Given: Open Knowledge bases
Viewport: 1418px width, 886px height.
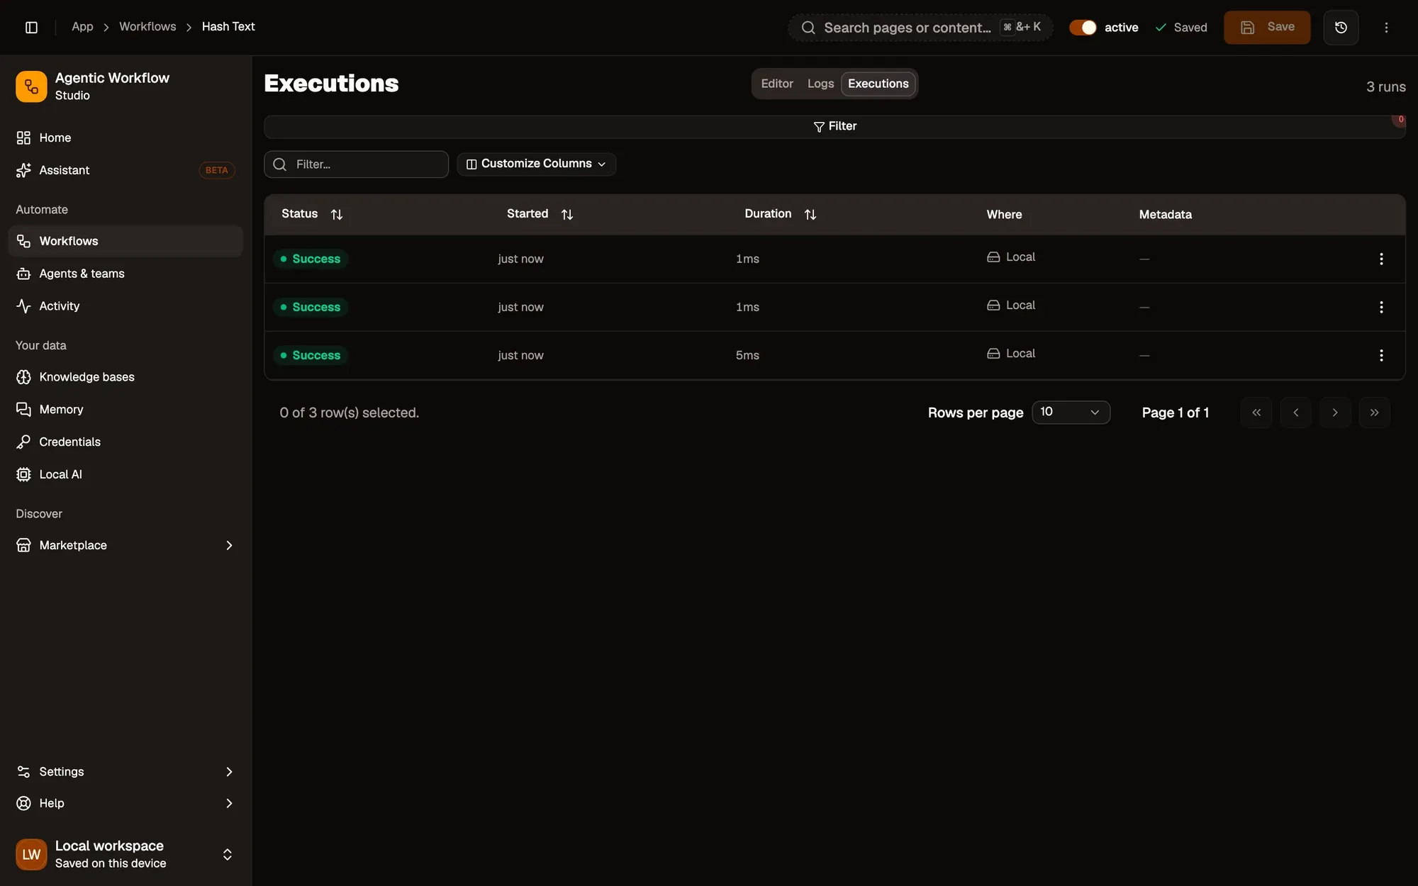Looking at the screenshot, I should [x=125, y=377].
